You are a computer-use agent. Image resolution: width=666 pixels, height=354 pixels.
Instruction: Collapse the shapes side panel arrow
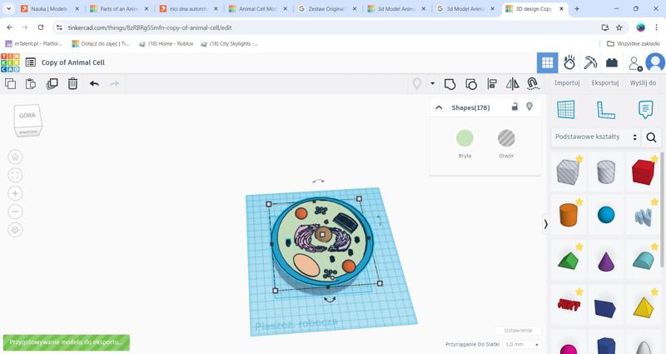coord(546,224)
